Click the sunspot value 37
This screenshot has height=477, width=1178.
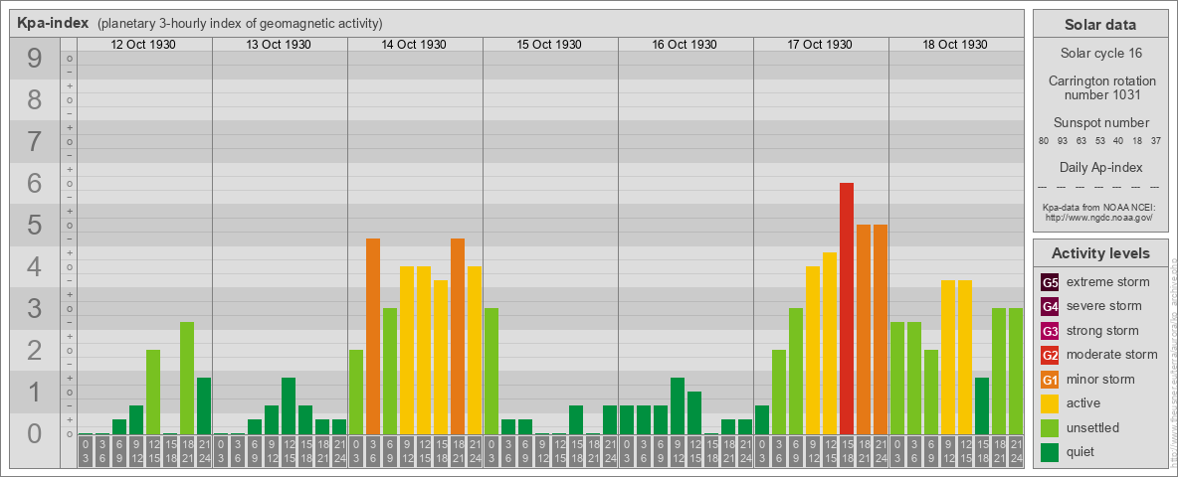1156,141
